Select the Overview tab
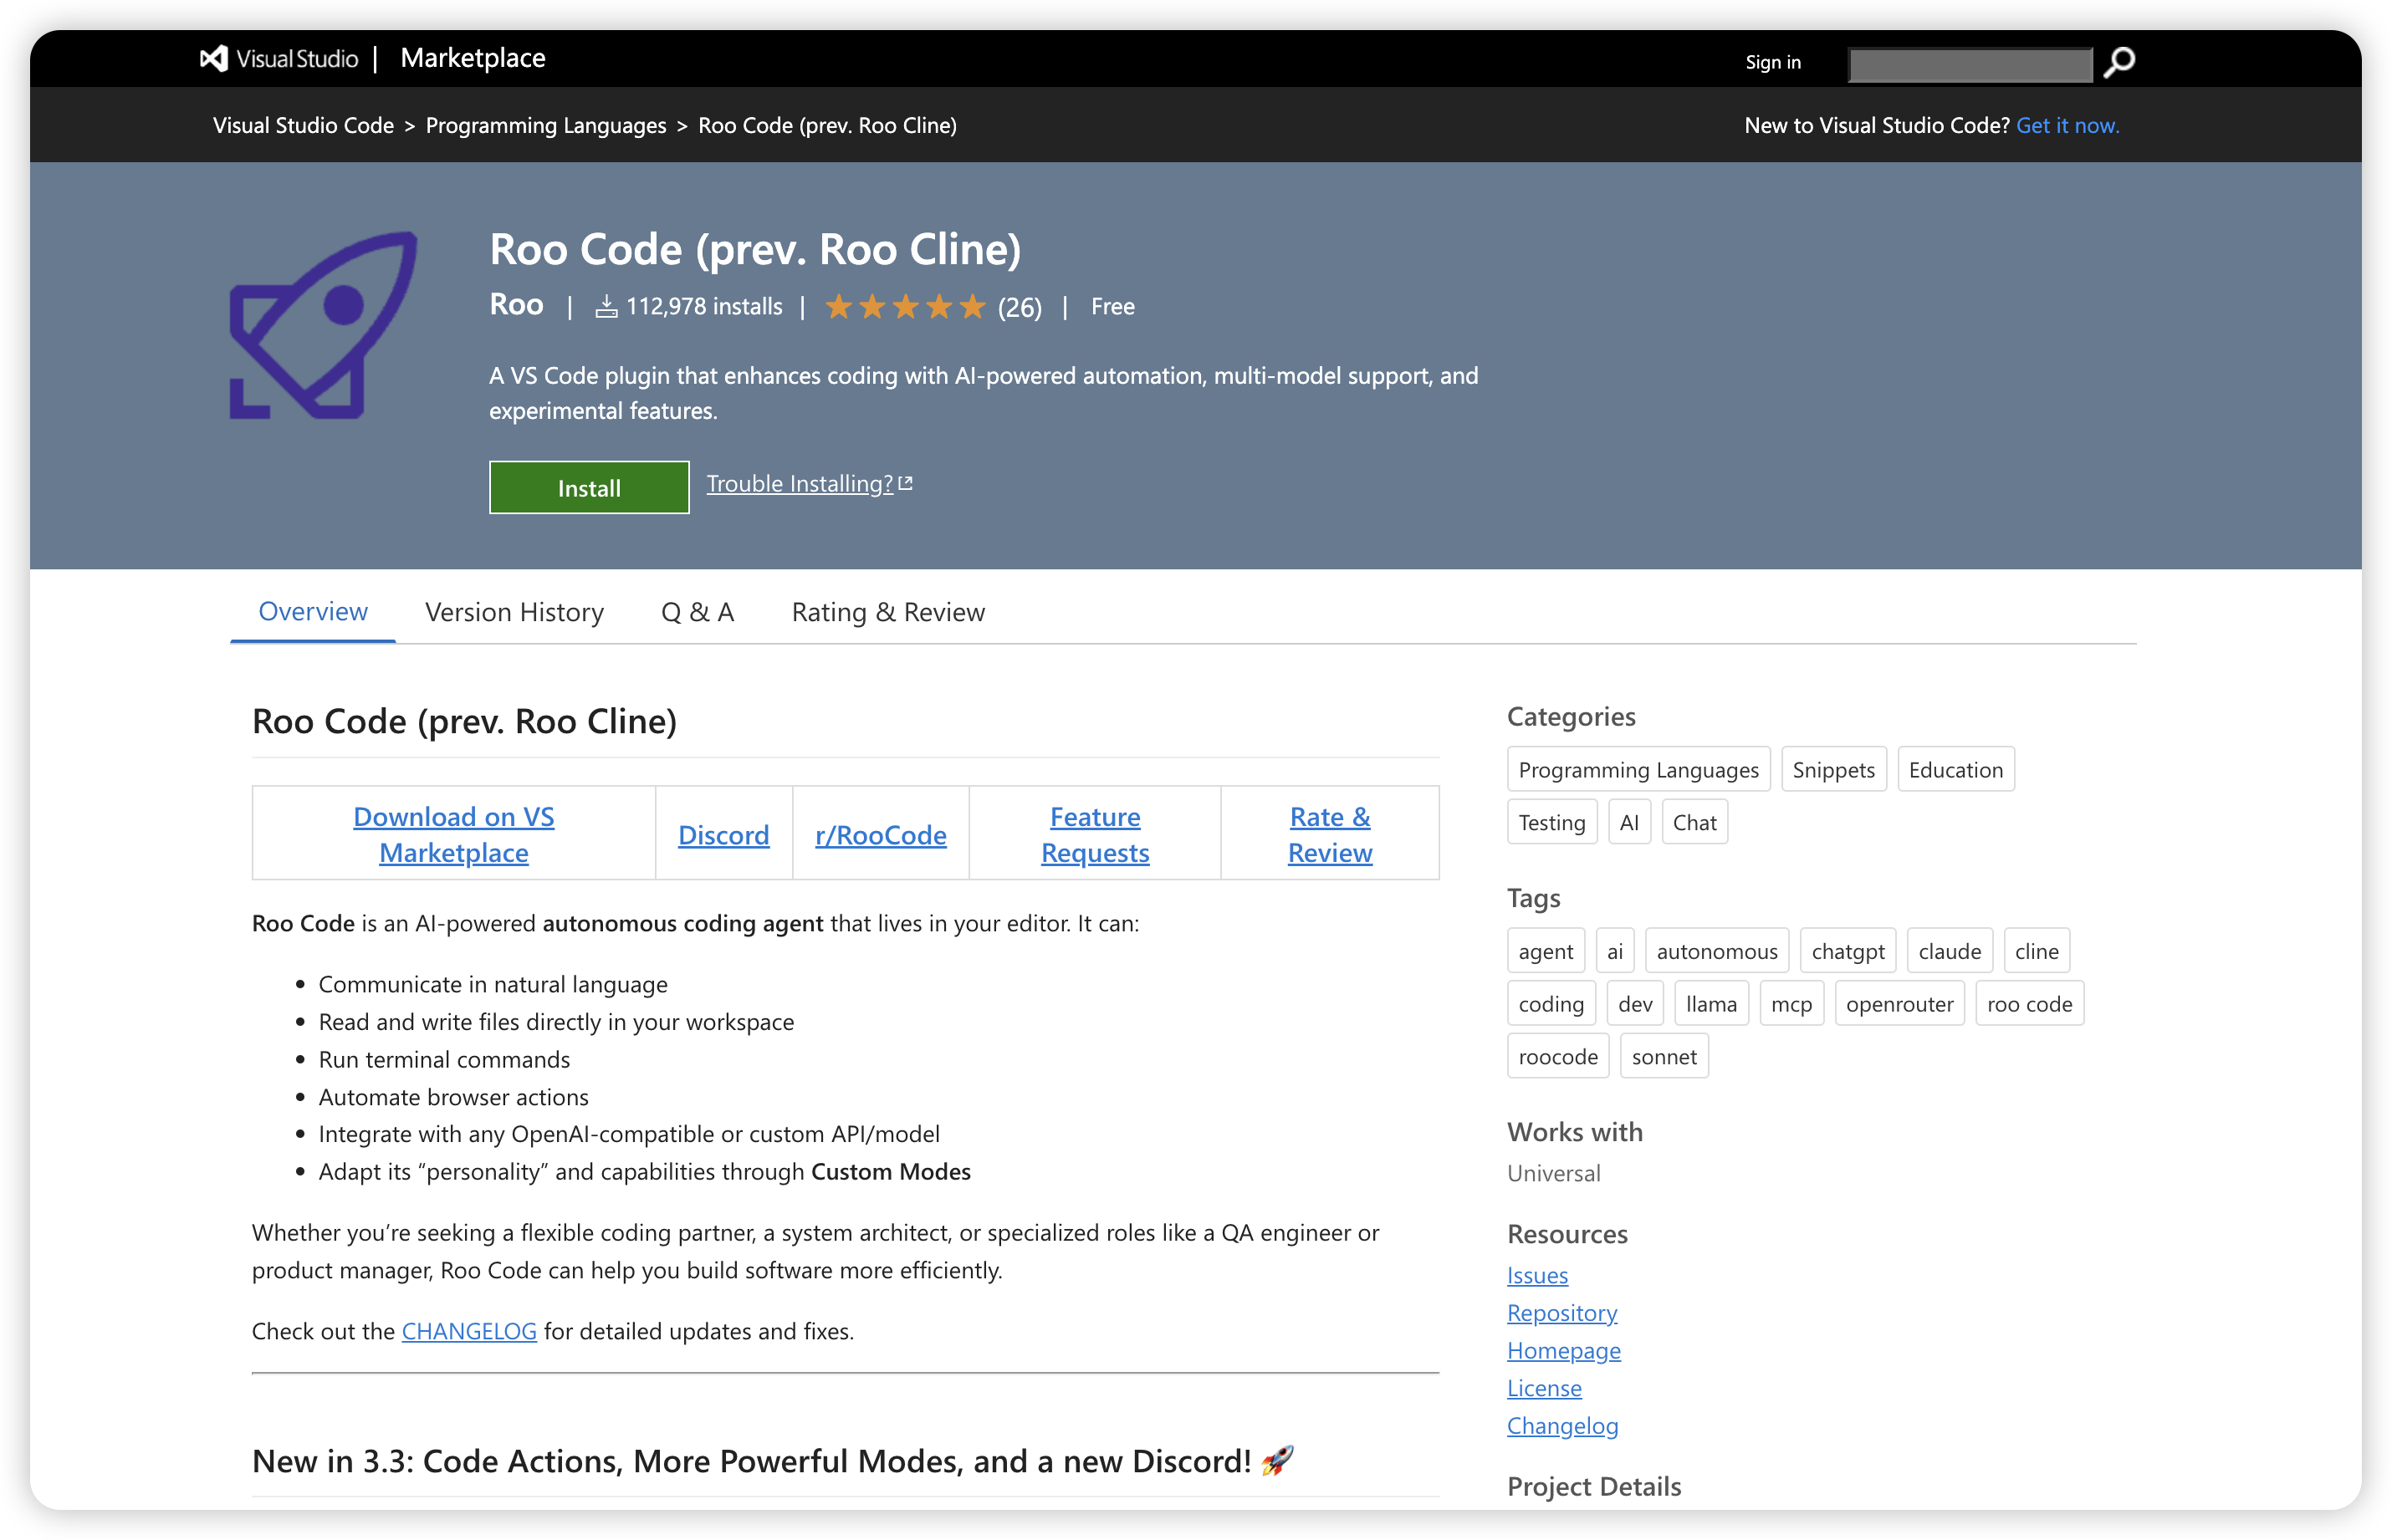Viewport: 2392px width, 1540px height. [x=313, y=611]
